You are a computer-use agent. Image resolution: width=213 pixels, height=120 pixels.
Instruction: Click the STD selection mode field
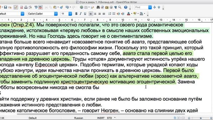pos(109,118)
